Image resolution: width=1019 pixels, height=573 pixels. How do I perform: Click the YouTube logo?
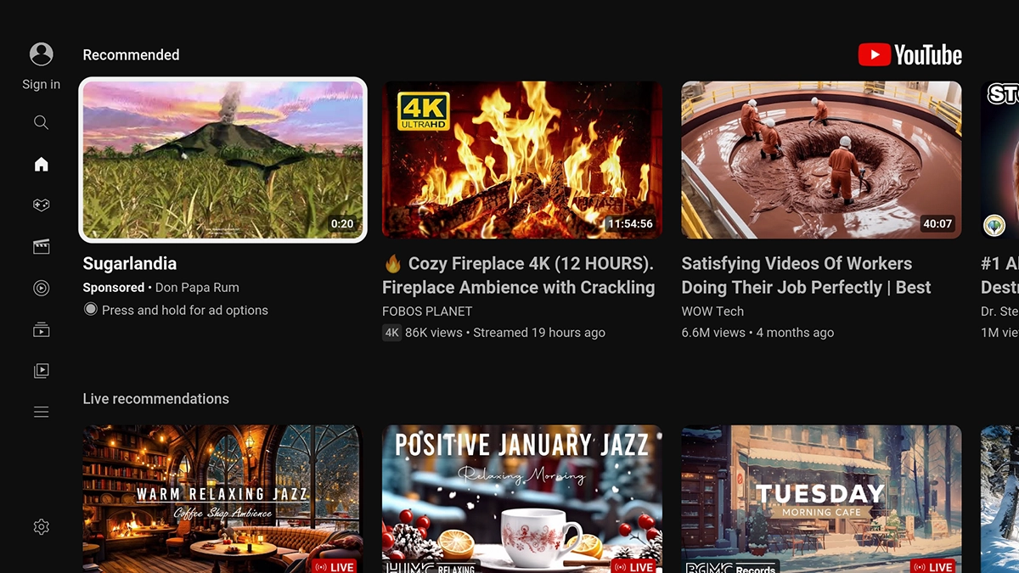[x=909, y=55]
